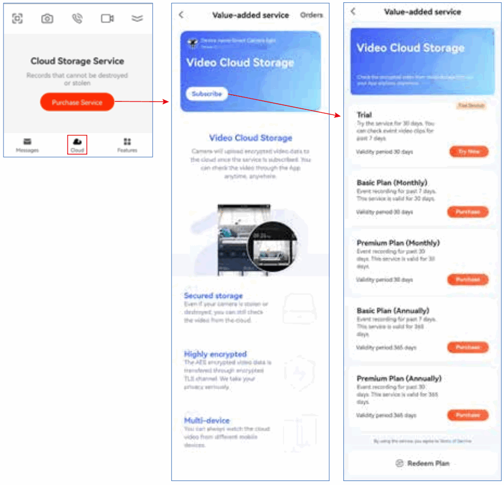Click the cloud storage illustration thumbnail
504x485 pixels.
250,240
